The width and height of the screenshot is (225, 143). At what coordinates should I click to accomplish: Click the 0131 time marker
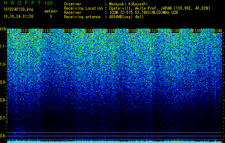tap(25, 31)
